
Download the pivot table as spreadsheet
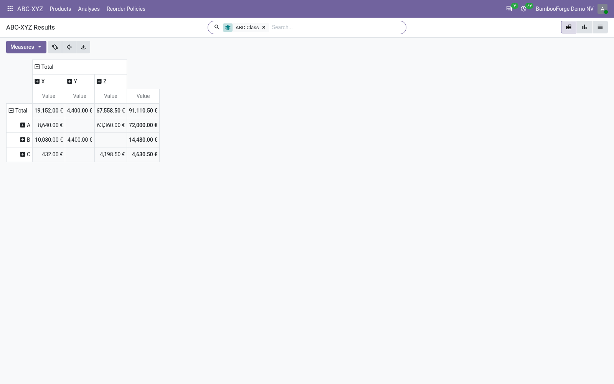click(x=83, y=47)
